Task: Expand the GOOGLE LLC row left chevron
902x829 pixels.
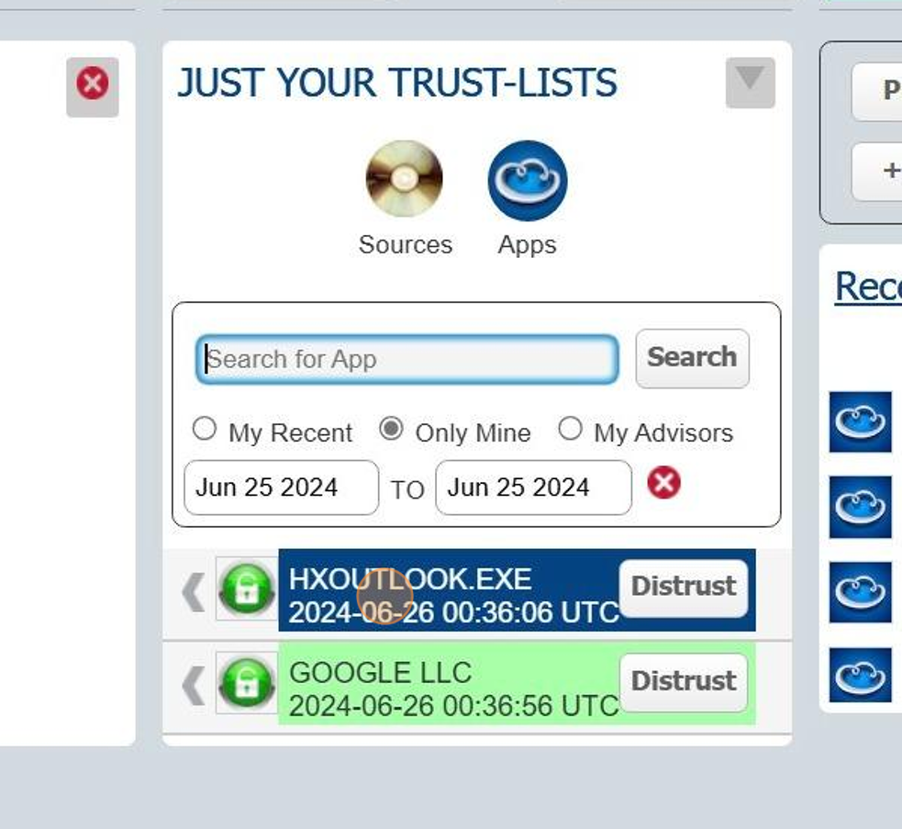Action: [x=193, y=685]
